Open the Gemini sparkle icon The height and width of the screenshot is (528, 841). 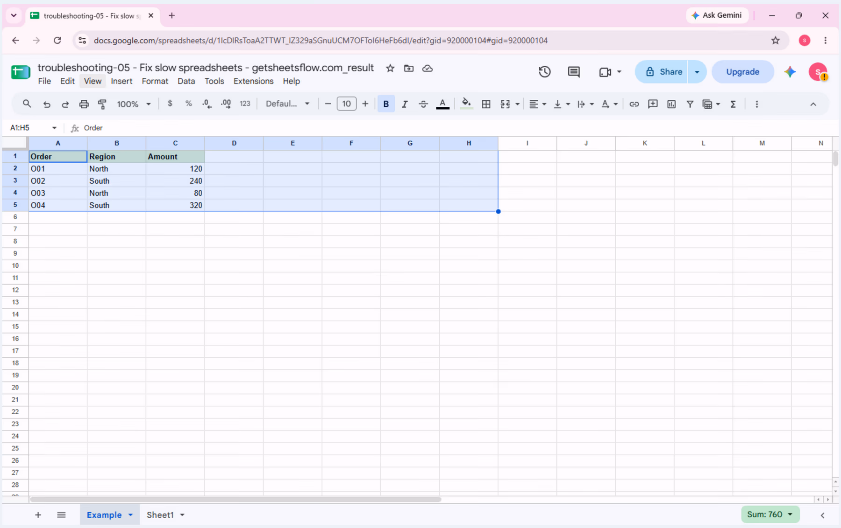pyautogui.click(x=790, y=72)
